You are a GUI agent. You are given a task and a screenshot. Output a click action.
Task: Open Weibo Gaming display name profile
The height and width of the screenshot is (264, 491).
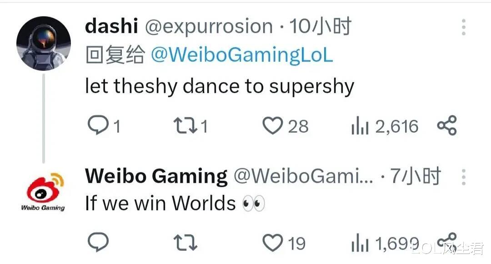coord(156,176)
